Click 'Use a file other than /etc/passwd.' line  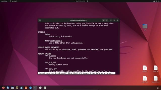point(66,43)
